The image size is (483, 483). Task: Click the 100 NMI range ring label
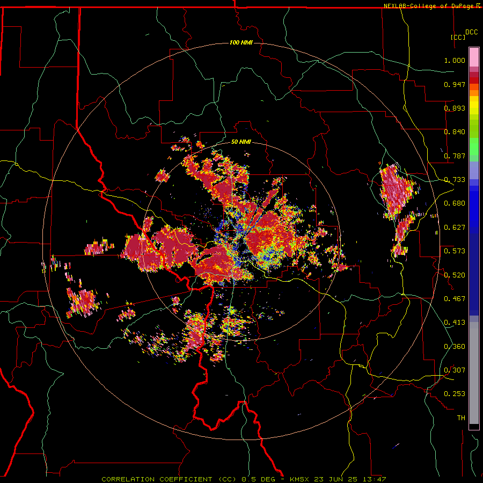[241, 42]
